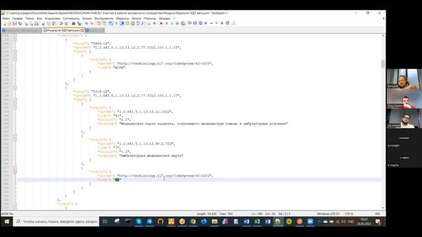Close the "Результат КДЛ авто.json" tab

(x=82, y=30)
